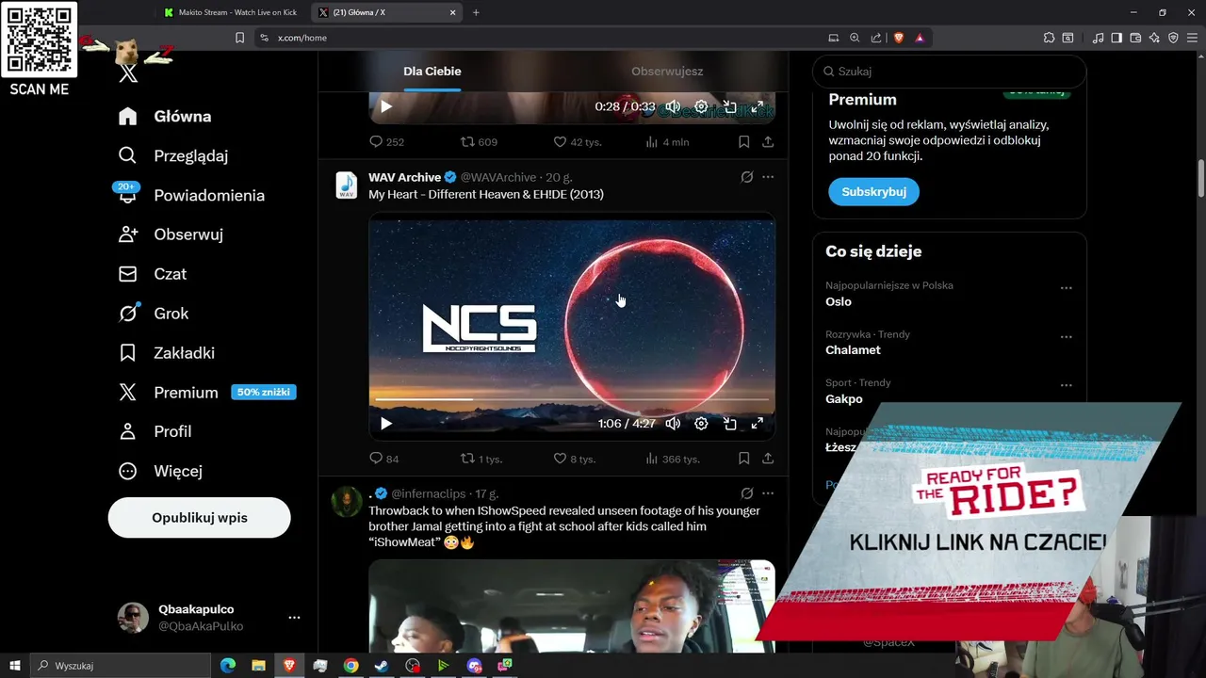Open Powiadomienia notifications
The image size is (1206, 678).
(191, 195)
